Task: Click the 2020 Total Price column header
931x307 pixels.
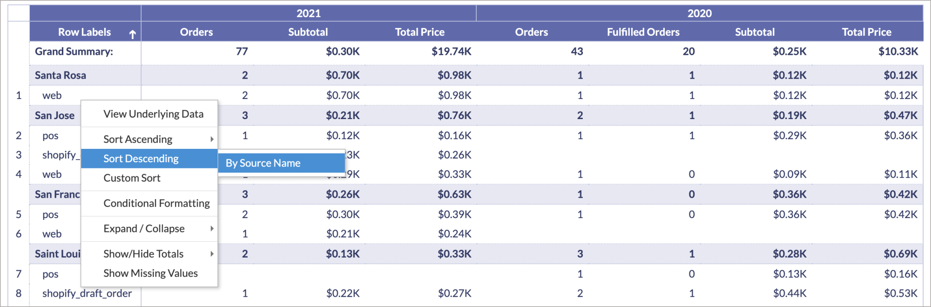Action: [x=866, y=32]
